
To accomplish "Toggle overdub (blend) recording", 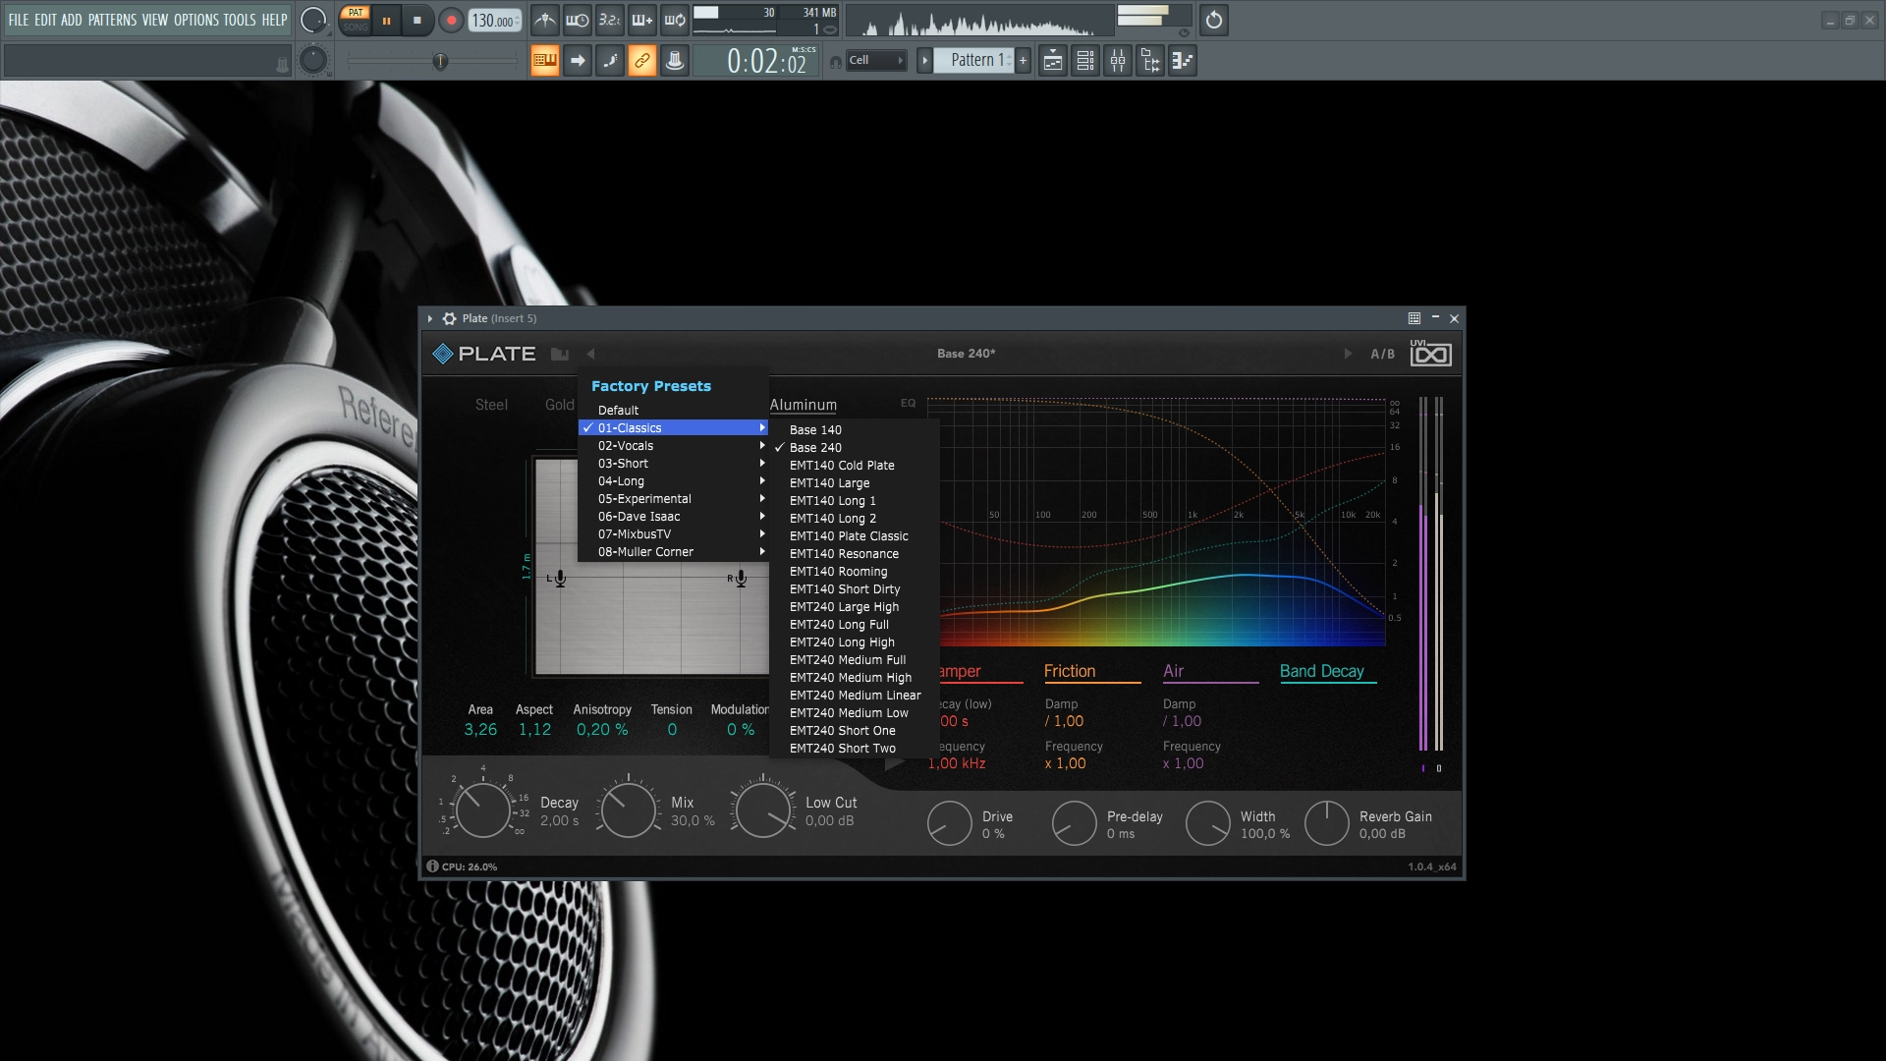I will pyautogui.click(x=642, y=20).
